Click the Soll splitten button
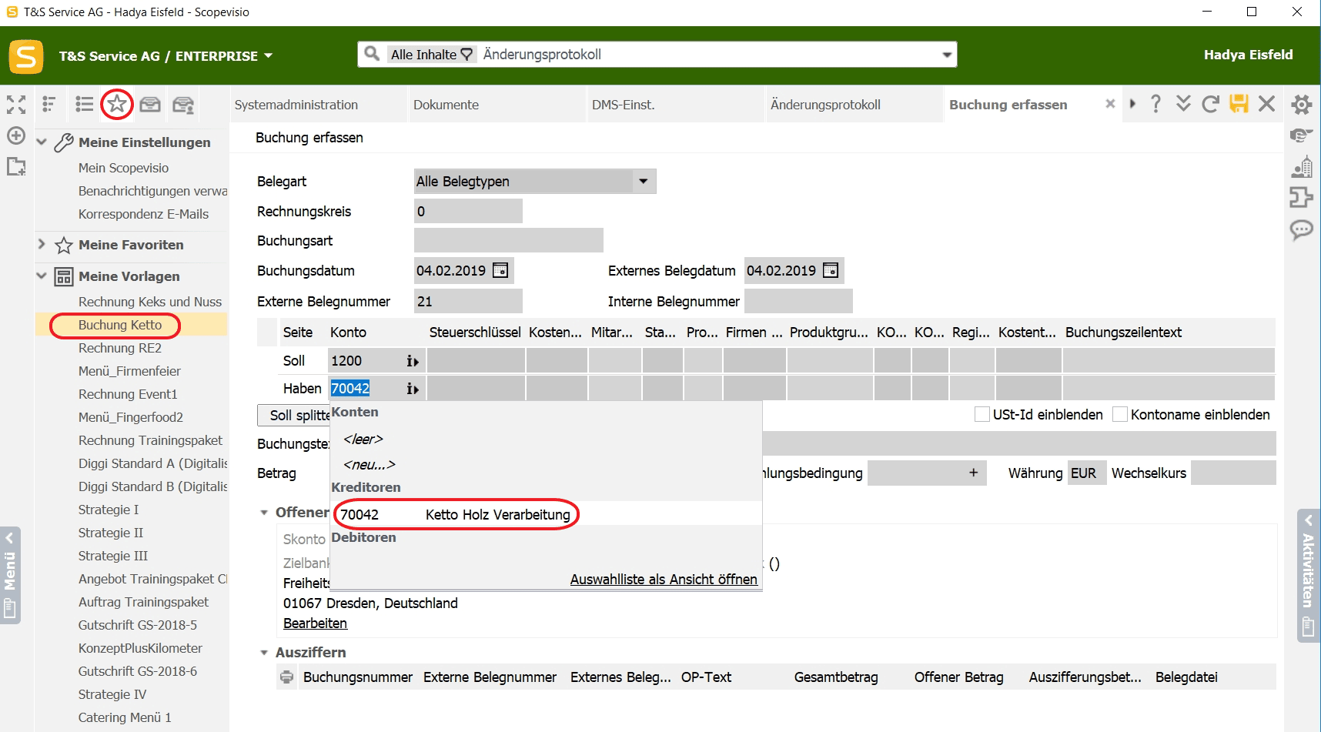1321x732 pixels. click(294, 416)
